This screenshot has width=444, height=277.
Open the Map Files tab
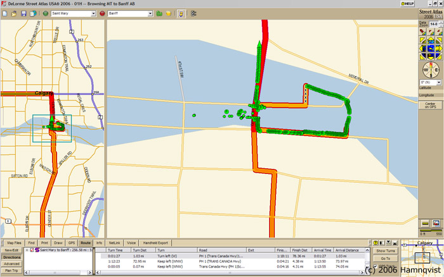[x=14, y=243]
